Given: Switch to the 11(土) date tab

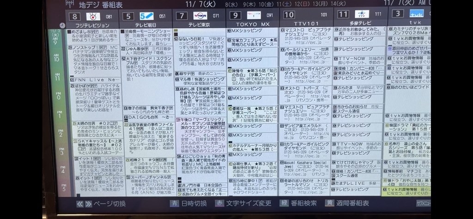Looking at the screenshot, I should click(x=283, y=4).
